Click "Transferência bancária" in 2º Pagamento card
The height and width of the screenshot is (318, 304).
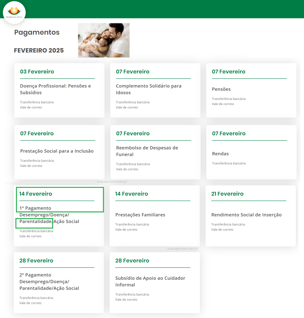pyautogui.click(x=36, y=298)
